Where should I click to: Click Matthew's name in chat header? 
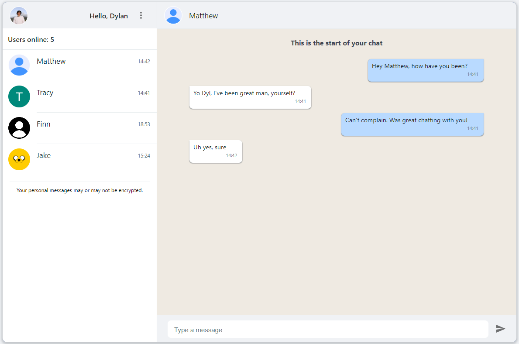[x=203, y=16]
